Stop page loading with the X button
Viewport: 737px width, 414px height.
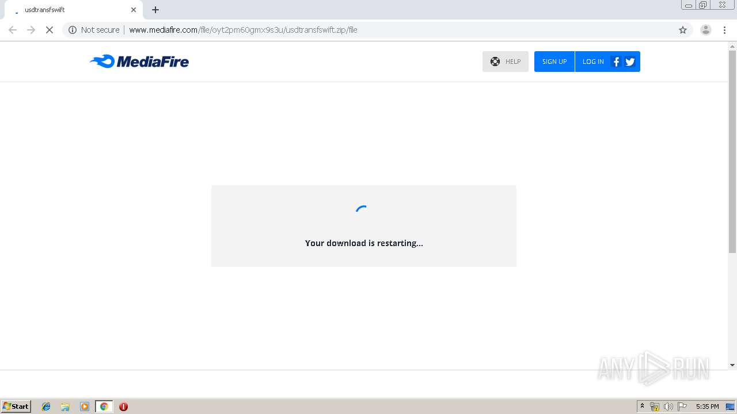pyautogui.click(x=50, y=30)
